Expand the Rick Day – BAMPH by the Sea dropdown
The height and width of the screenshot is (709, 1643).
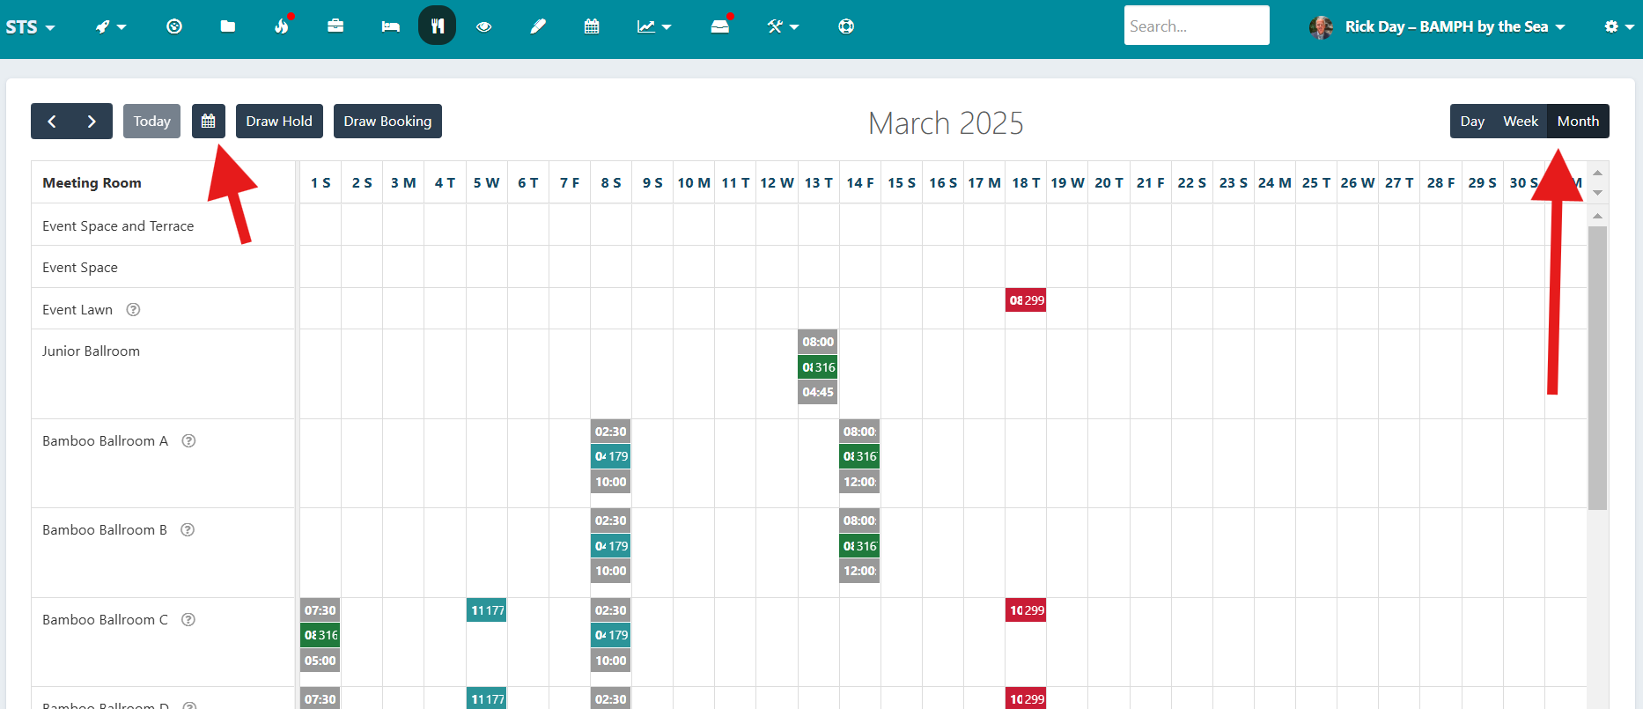coord(1455,26)
